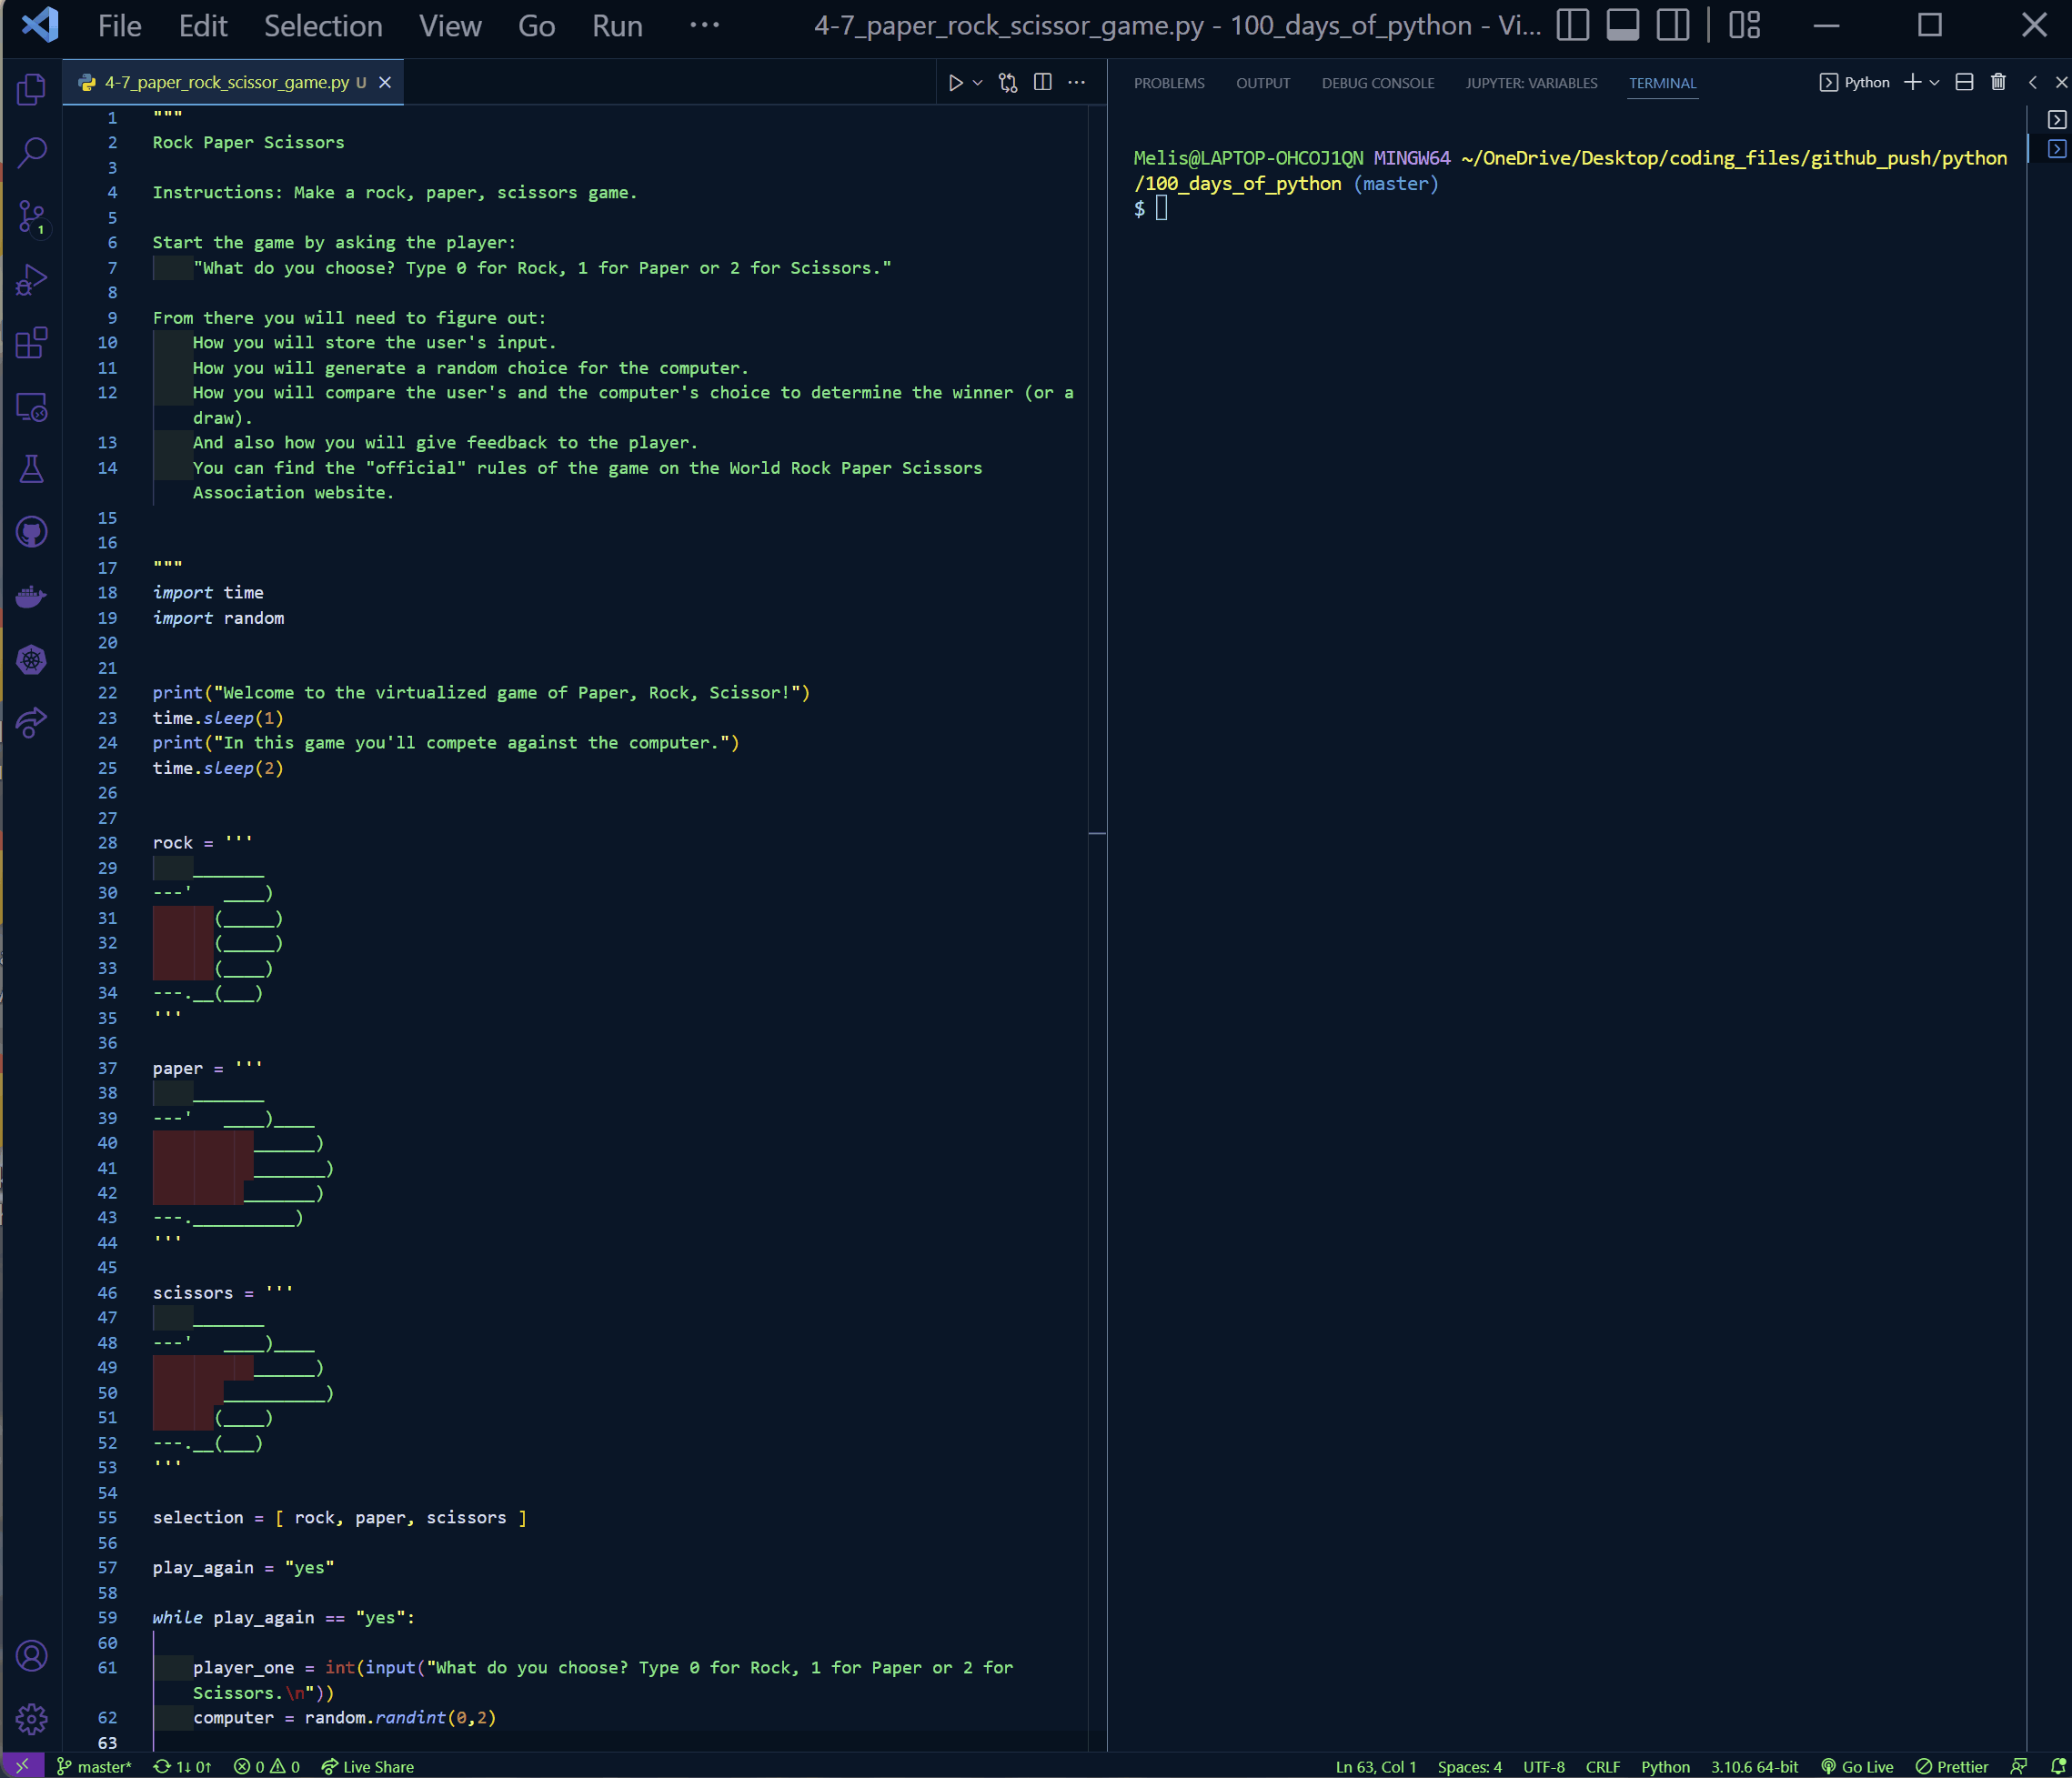The height and width of the screenshot is (1778, 2072).
Task: Click Ln 63, Col 1 cursor position
Action: [1376, 1766]
